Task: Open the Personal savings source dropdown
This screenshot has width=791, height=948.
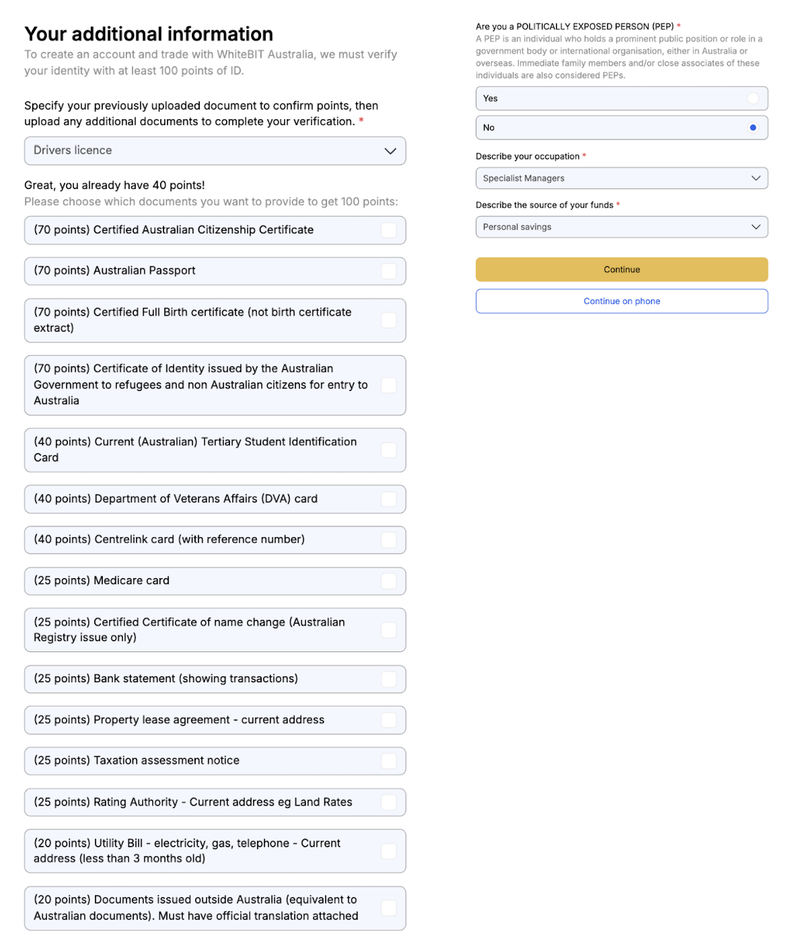Action: click(622, 227)
